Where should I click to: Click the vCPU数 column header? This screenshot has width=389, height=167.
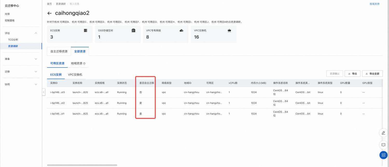coord(233,83)
